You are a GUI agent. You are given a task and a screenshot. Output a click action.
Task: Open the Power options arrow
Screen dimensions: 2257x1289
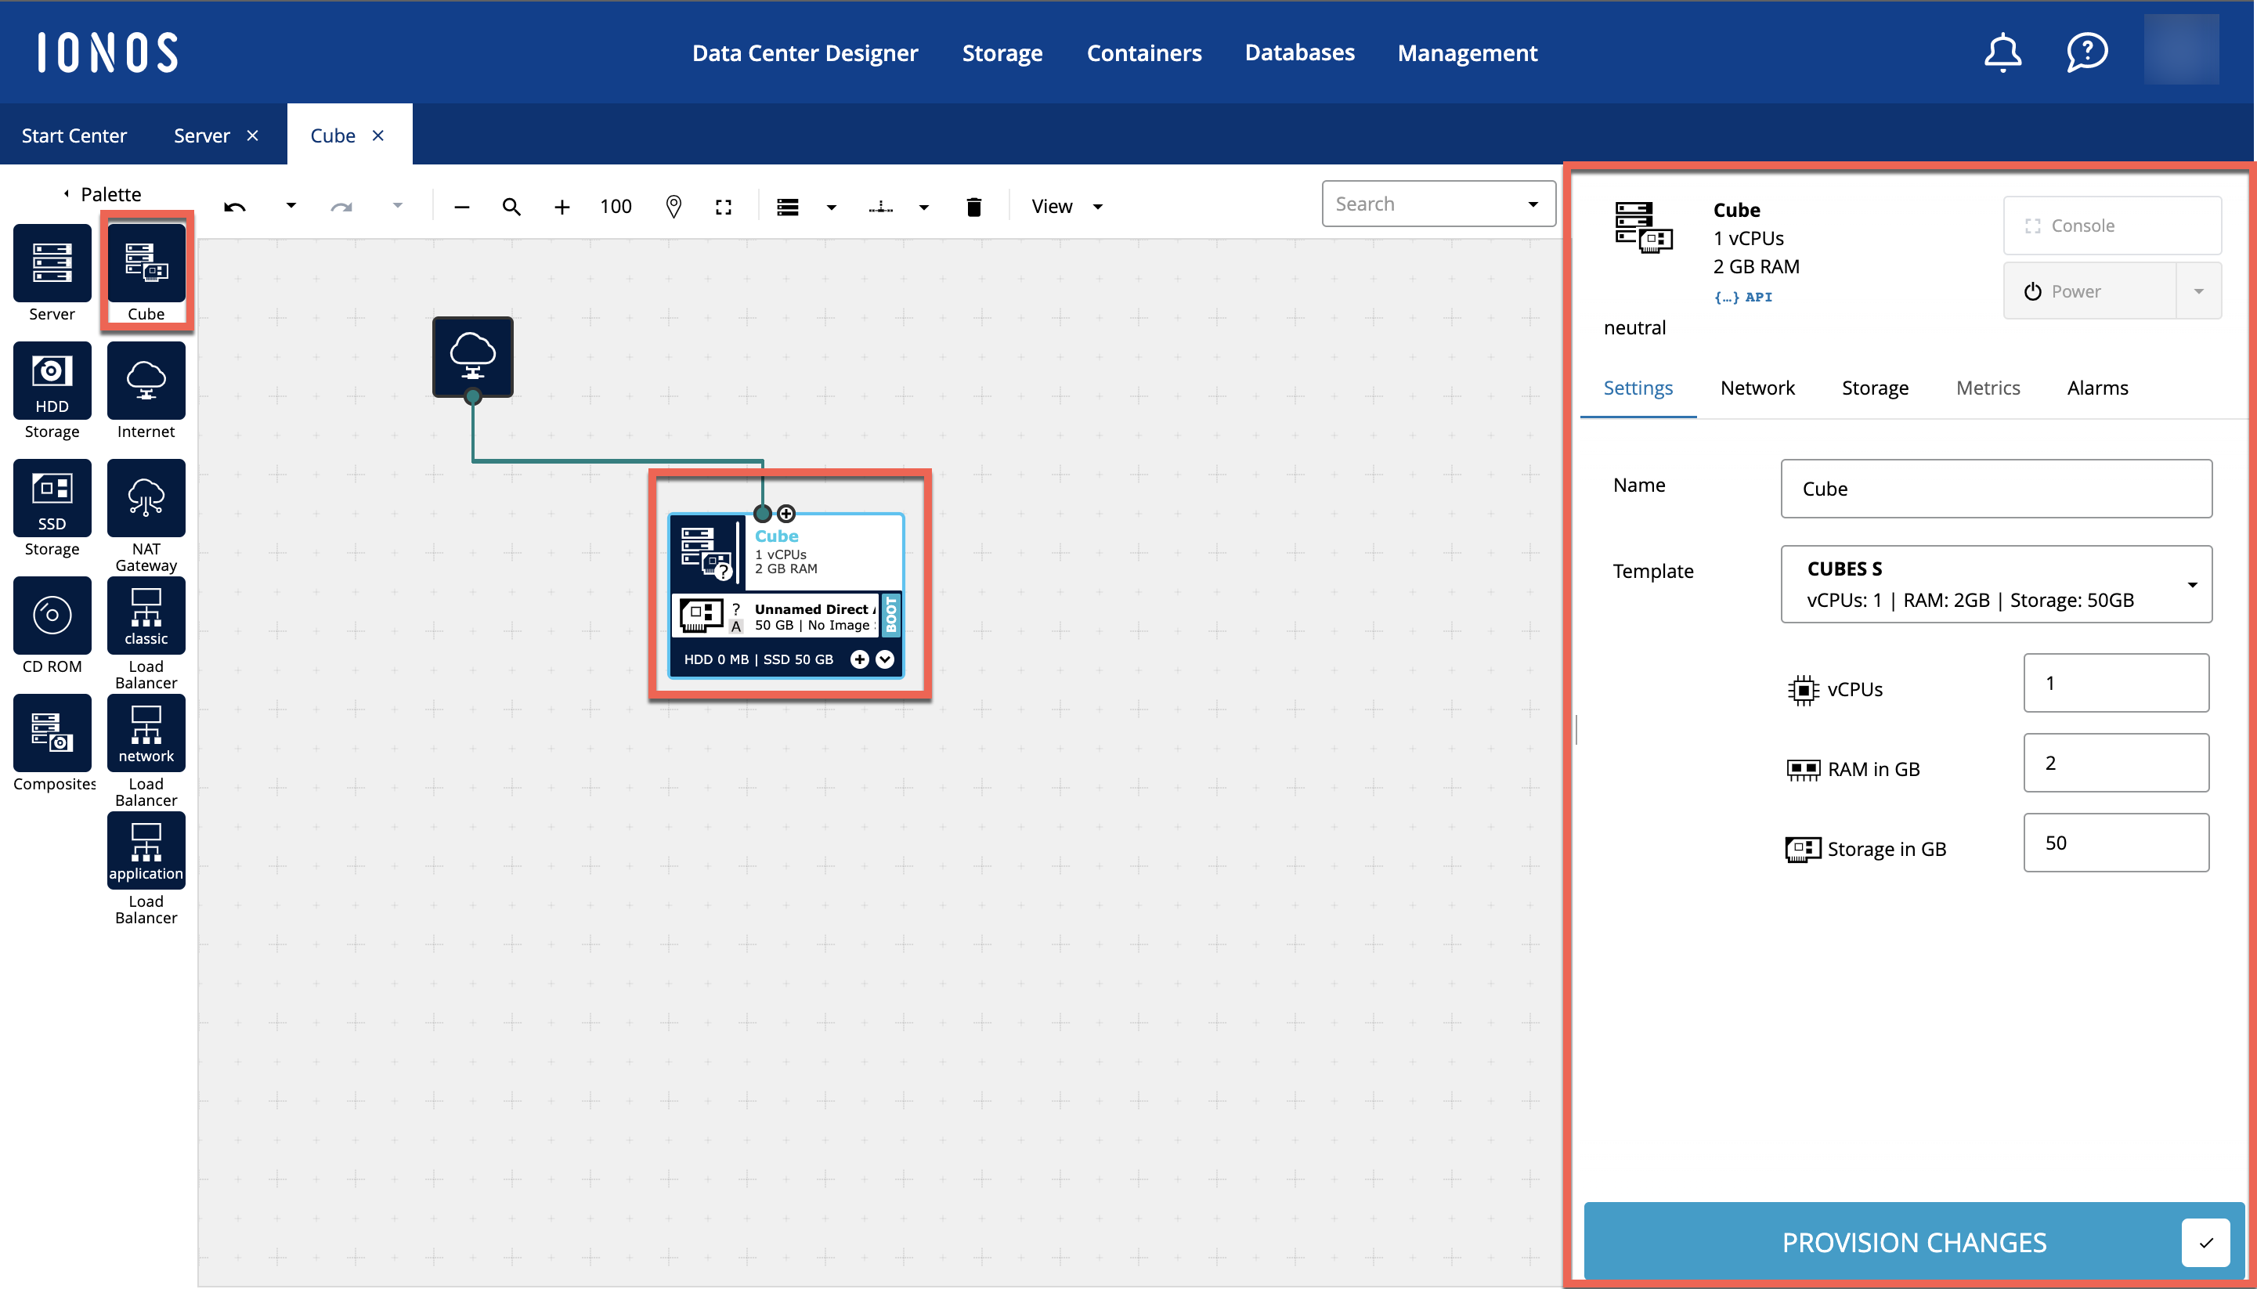pos(2197,291)
